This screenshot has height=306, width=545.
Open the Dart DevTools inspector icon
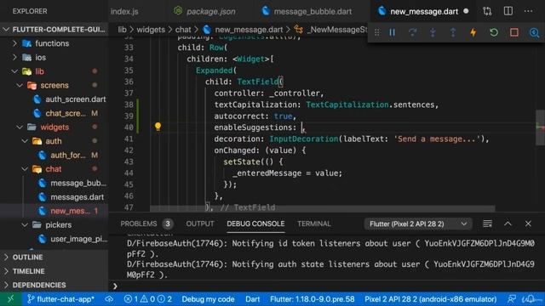click(534, 32)
